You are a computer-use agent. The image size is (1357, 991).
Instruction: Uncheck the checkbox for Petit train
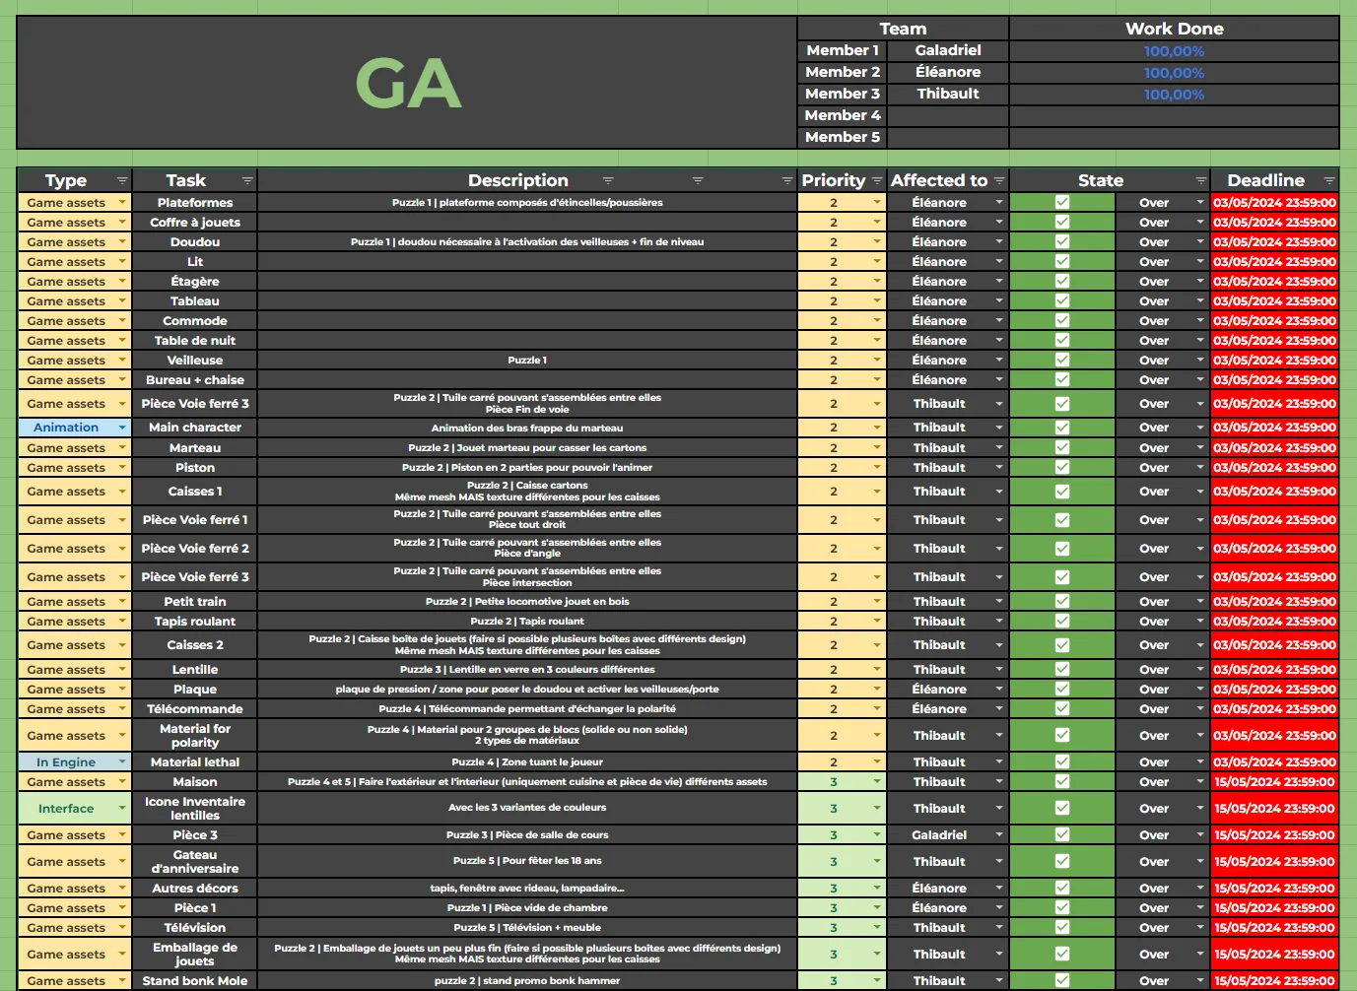[x=1062, y=601]
